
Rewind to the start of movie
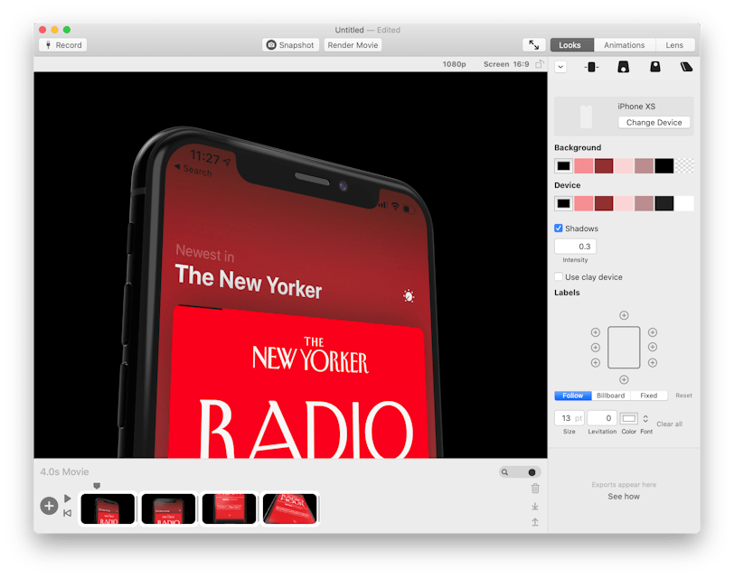[x=68, y=513]
